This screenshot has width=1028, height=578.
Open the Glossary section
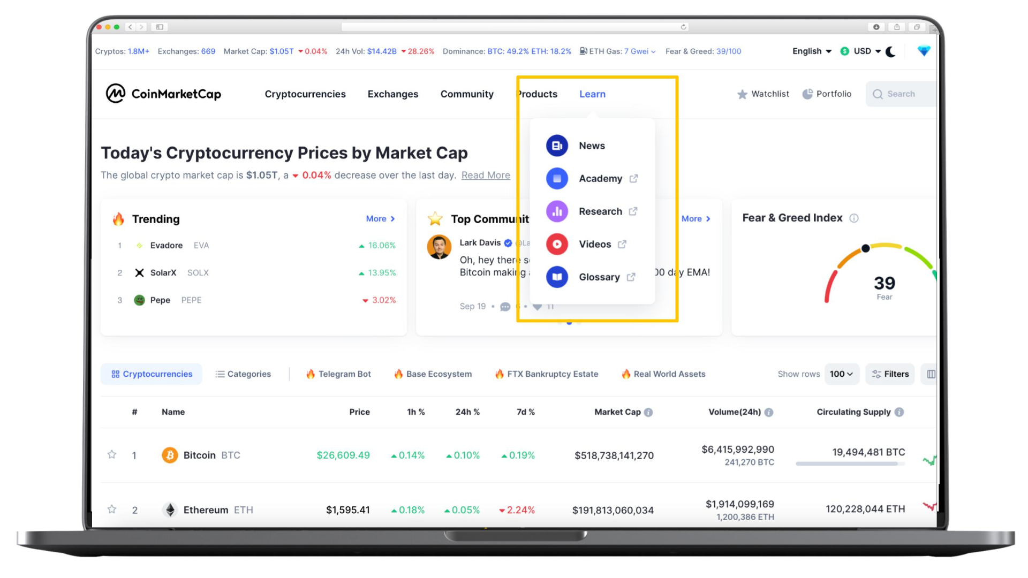pos(598,276)
